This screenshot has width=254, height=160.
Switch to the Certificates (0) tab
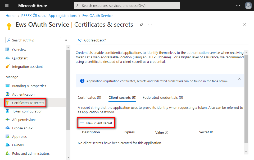(x=89, y=97)
